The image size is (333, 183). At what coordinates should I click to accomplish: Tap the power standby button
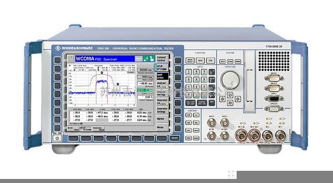tap(57, 138)
